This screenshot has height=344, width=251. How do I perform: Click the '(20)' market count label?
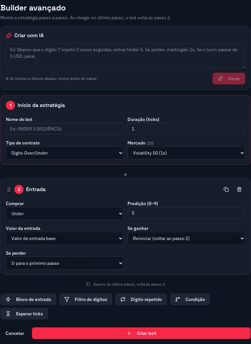150,143
